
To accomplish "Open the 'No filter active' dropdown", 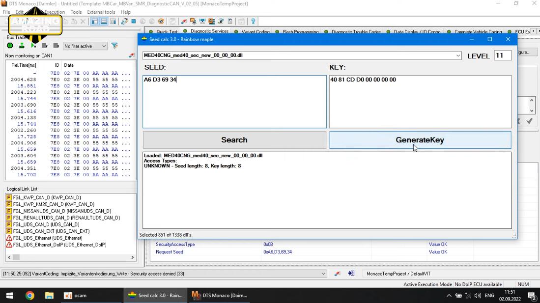I will pyautogui.click(x=85, y=46).
